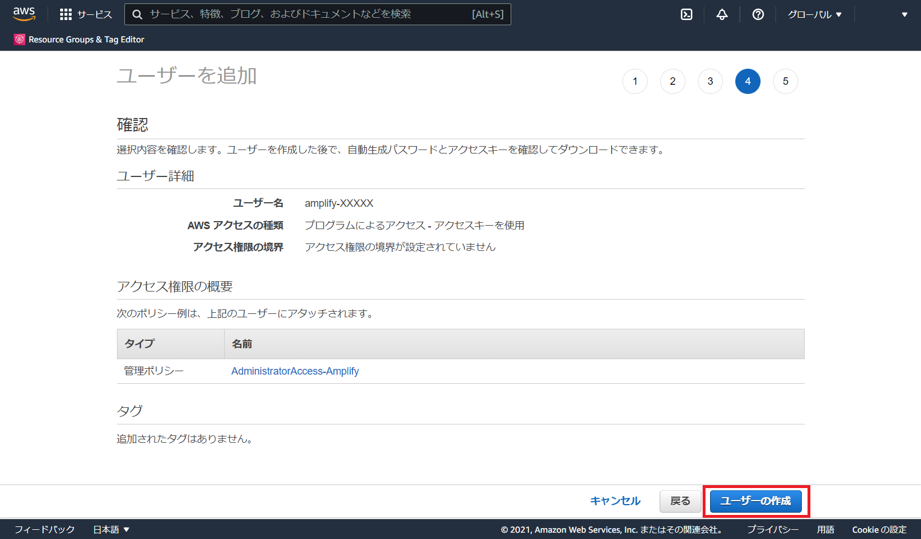Go to wizard step 2
Screen dimensions: 921x539
[672, 81]
